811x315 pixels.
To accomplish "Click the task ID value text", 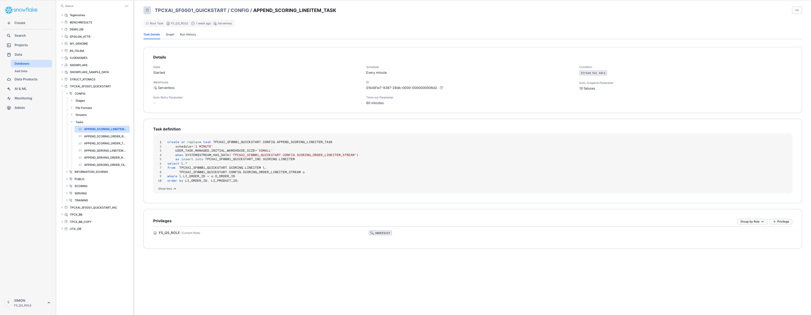I will (401, 88).
